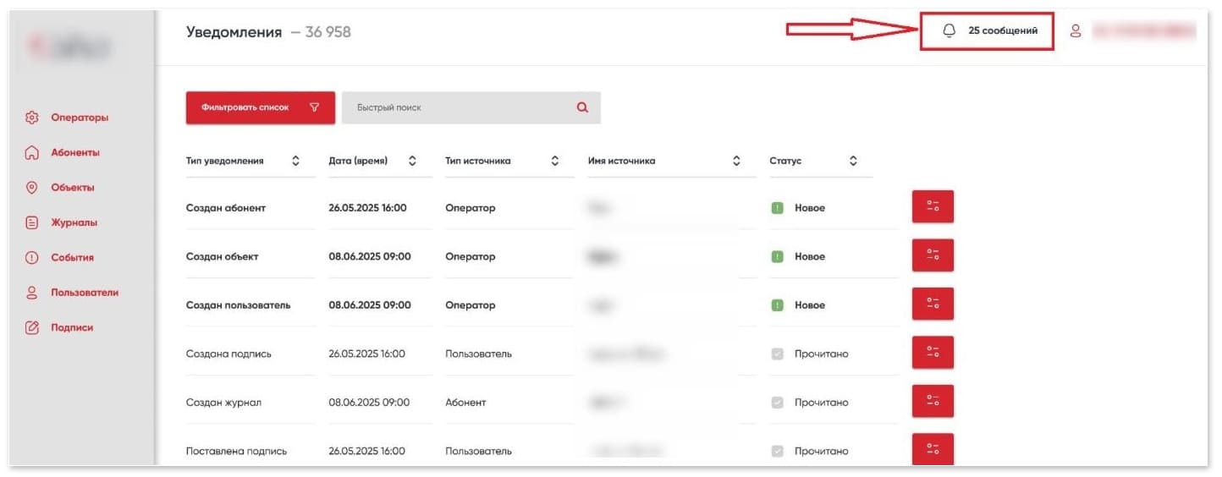Toggle Прочитано checkbox for Создана подпись

point(777,354)
